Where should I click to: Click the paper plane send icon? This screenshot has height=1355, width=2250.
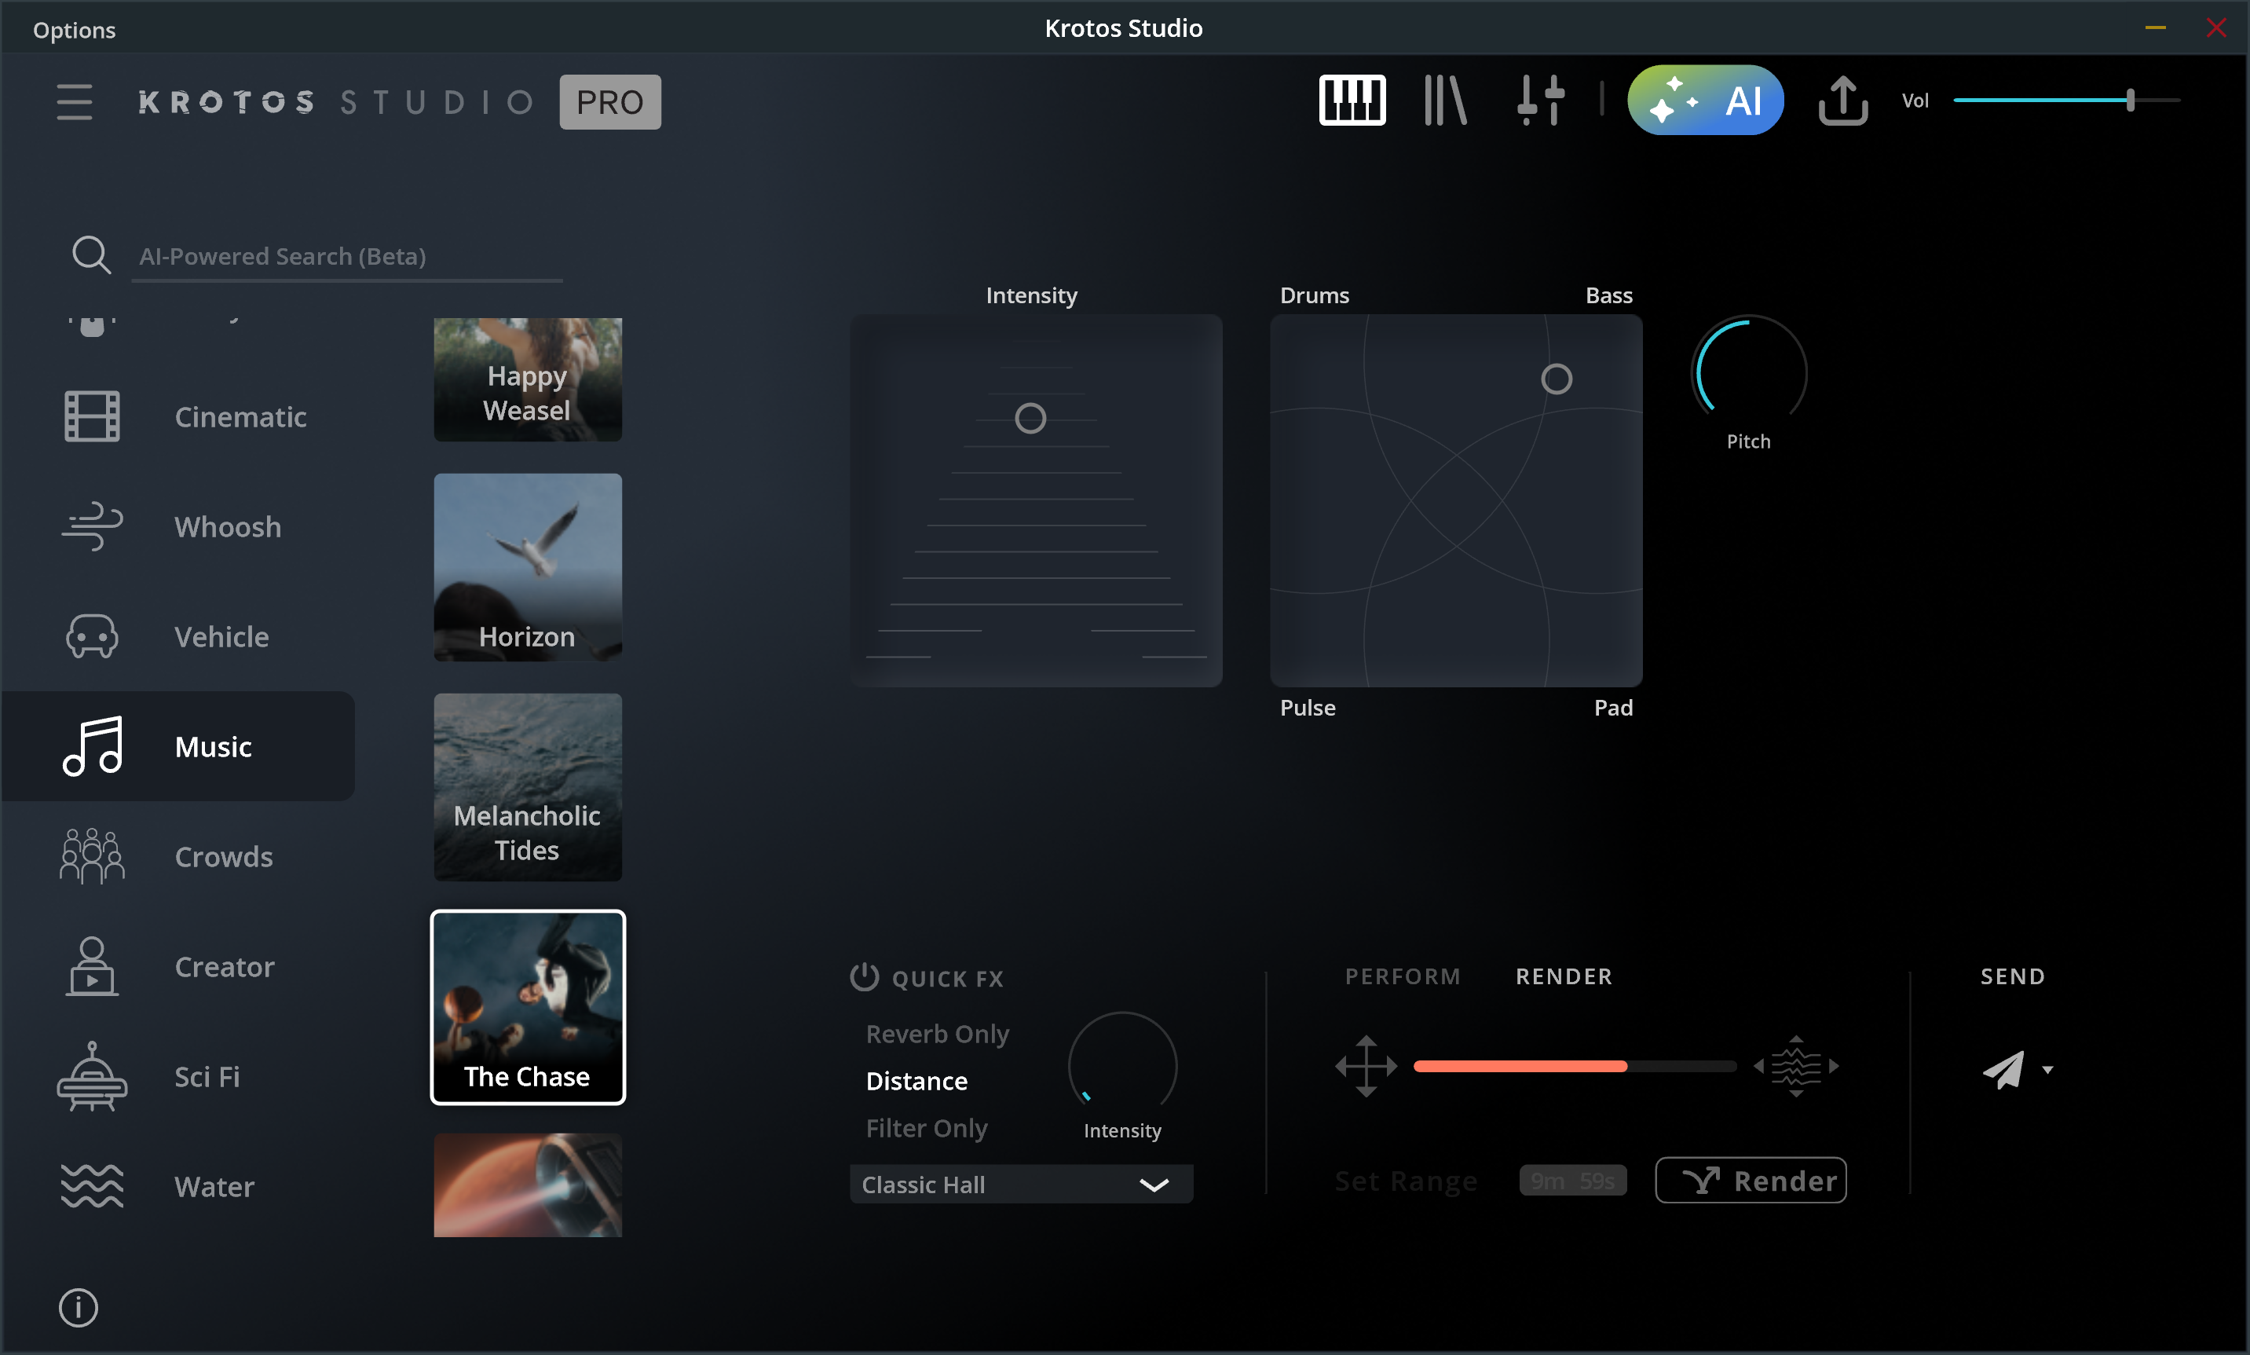[x=2003, y=1069]
